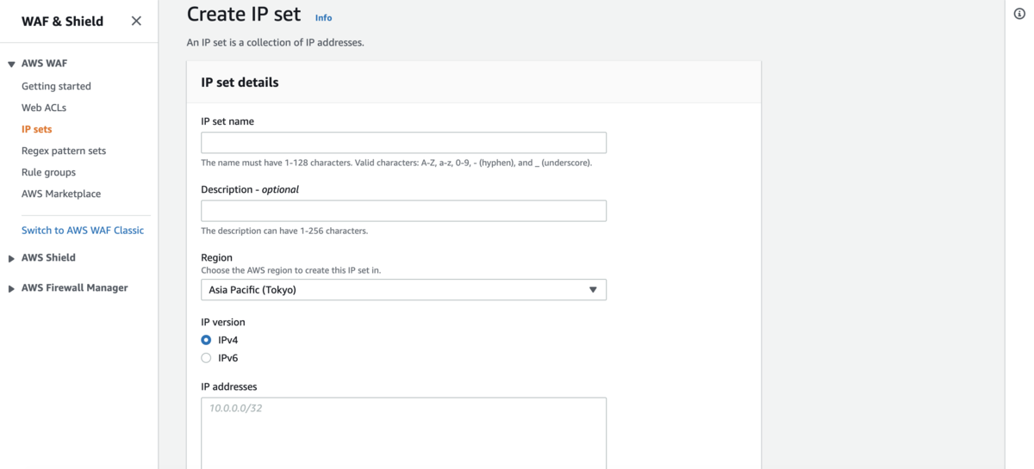Image resolution: width=1034 pixels, height=469 pixels.
Task: Go to AWS Marketplace
Action: (61, 194)
